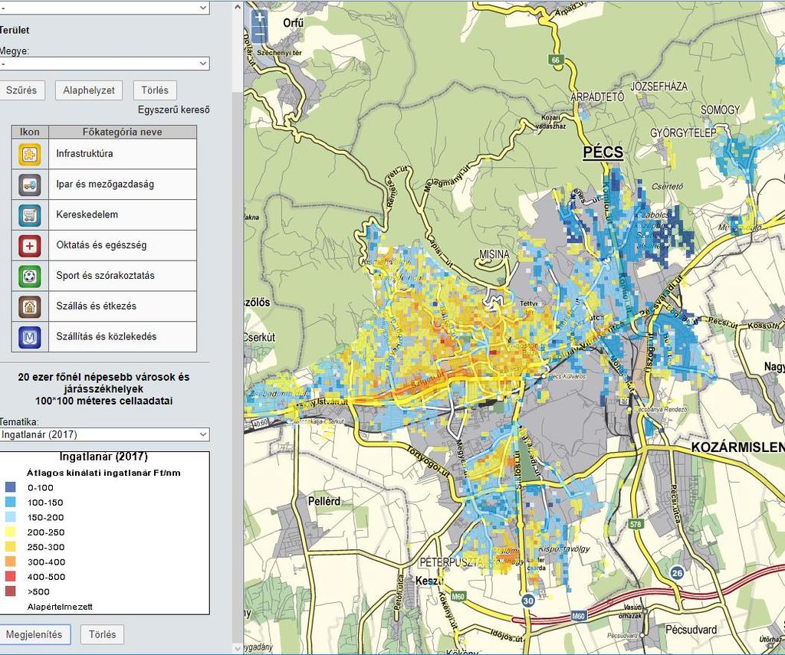This screenshot has width=785, height=655.
Task: Click the SOMOGY label on map
Action: [720, 110]
